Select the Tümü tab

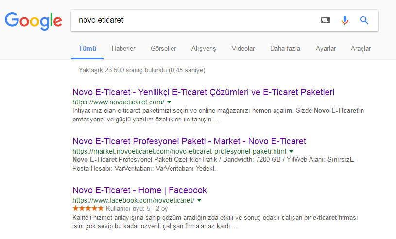click(87, 49)
